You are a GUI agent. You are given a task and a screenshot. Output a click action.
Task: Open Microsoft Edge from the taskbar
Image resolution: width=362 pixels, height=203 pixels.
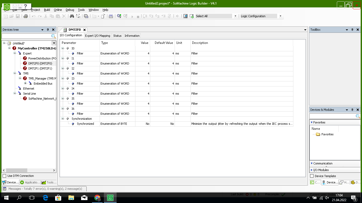pyautogui.click(x=45, y=197)
